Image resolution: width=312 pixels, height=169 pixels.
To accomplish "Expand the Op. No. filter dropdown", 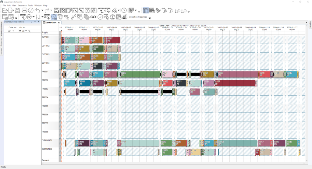I will click(x=25, y=31).
